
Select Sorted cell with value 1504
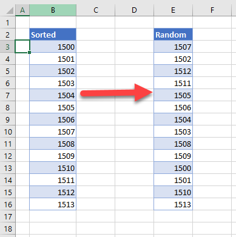[53, 95]
